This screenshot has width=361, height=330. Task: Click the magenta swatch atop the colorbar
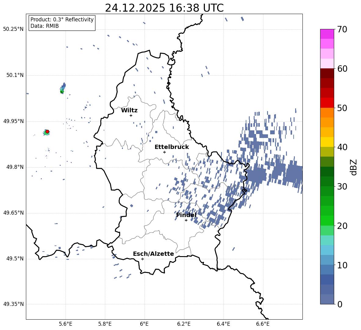click(x=327, y=34)
